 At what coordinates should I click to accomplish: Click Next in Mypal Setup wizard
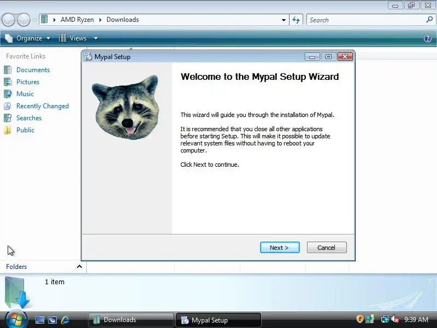[x=280, y=248]
